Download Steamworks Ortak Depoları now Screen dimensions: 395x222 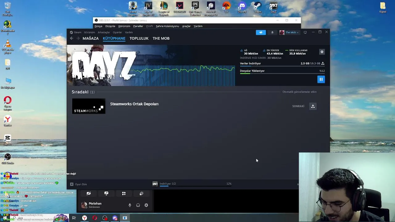click(313, 106)
